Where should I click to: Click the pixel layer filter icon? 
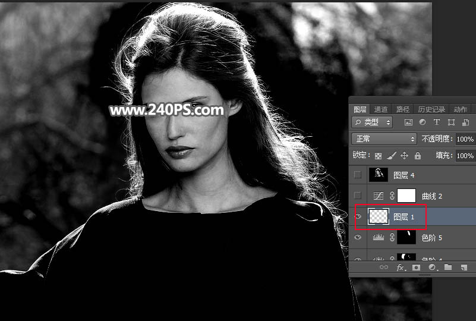click(408, 122)
